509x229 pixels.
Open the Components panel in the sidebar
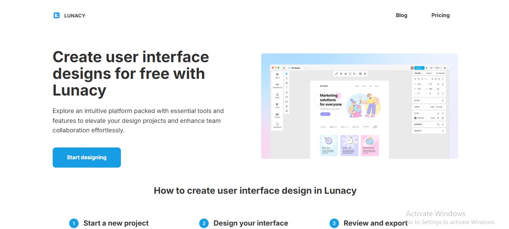tap(277, 85)
